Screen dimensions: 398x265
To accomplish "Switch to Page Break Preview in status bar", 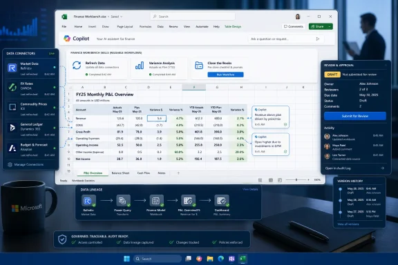I will pos(280,180).
